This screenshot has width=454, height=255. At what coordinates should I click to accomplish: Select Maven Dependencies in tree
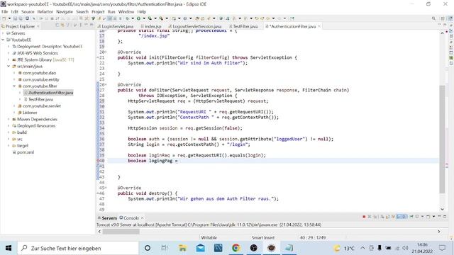pyautogui.click(x=35, y=119)
